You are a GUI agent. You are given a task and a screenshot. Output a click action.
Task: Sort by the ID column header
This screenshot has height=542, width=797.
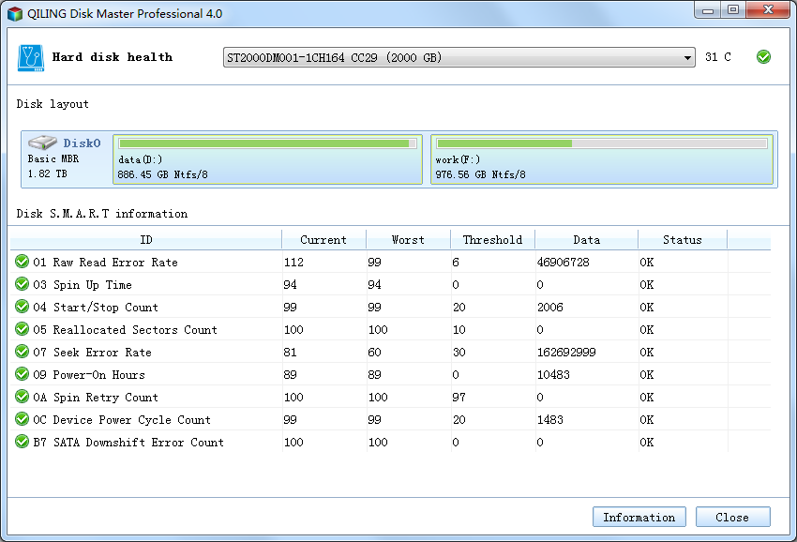pyautogui.click(x=146, y=239)
